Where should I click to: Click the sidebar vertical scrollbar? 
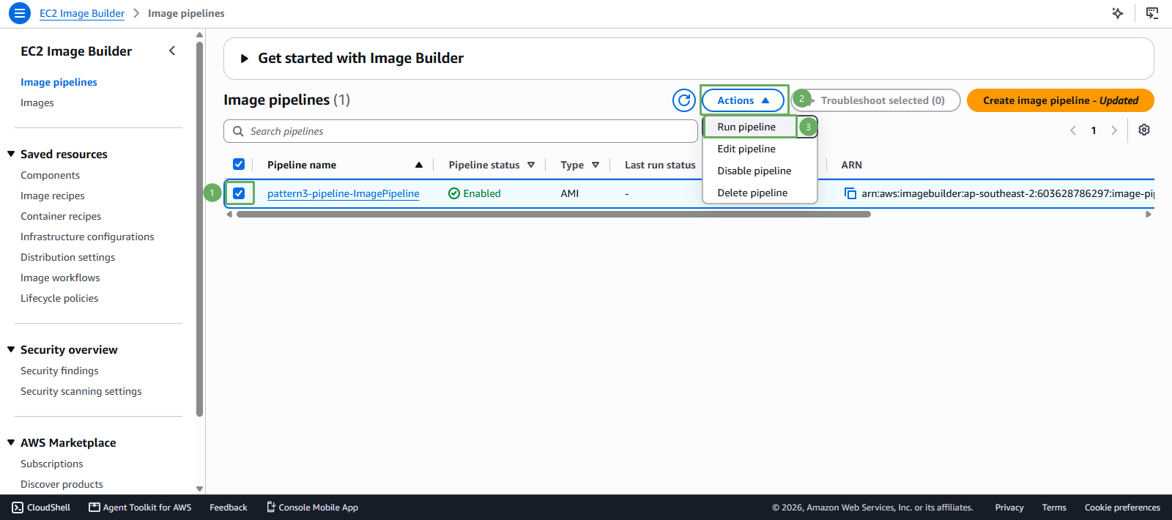[x=199, y=229]
